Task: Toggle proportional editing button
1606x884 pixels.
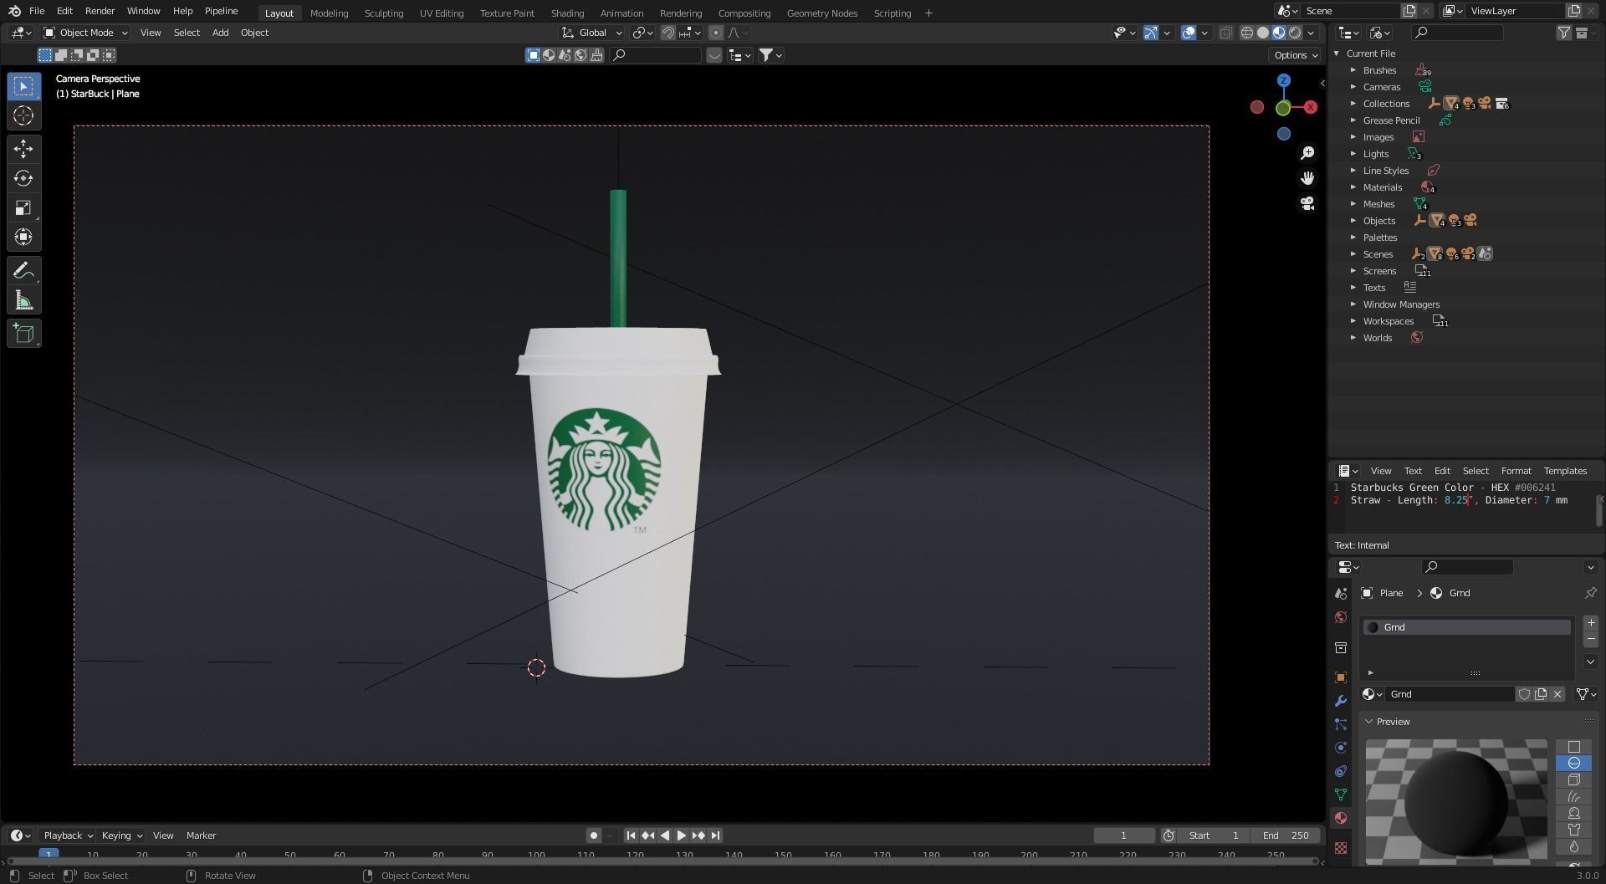Action: coord(715,33)
